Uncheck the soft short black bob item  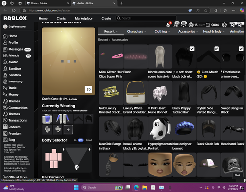(192, 49)
